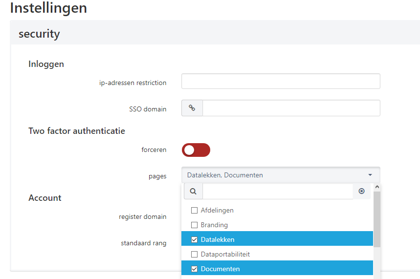Collapse the pages dropdown via caret arrow

(x=370, y=175)
